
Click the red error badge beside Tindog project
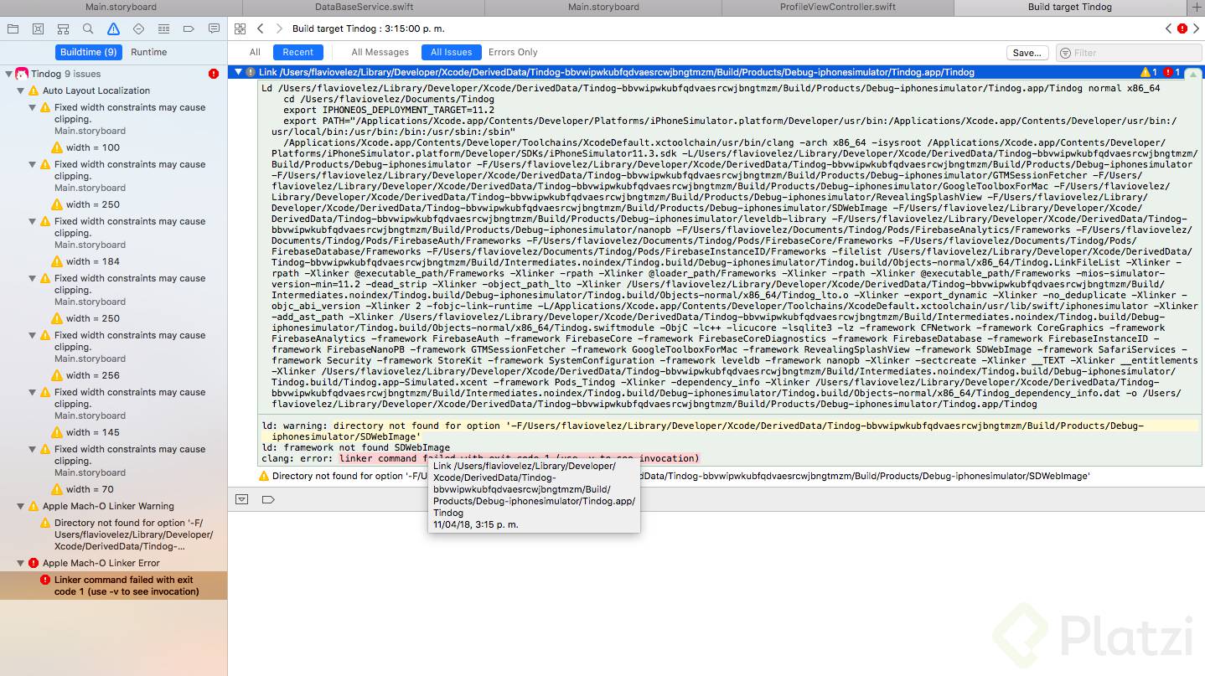(214, 74)
